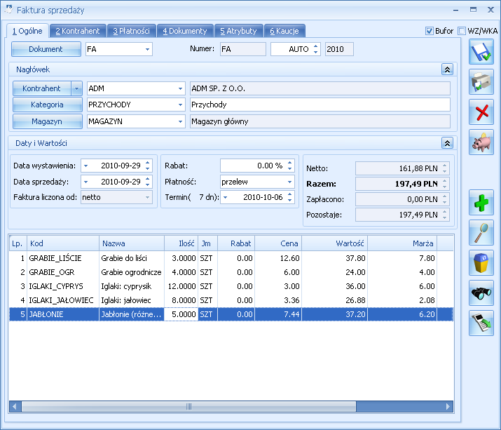Click the Data wystawienia stepper arrows

point(148,166)
